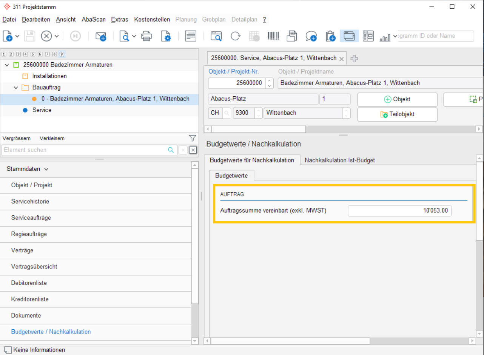Open the ? help menu

[265, 19]
